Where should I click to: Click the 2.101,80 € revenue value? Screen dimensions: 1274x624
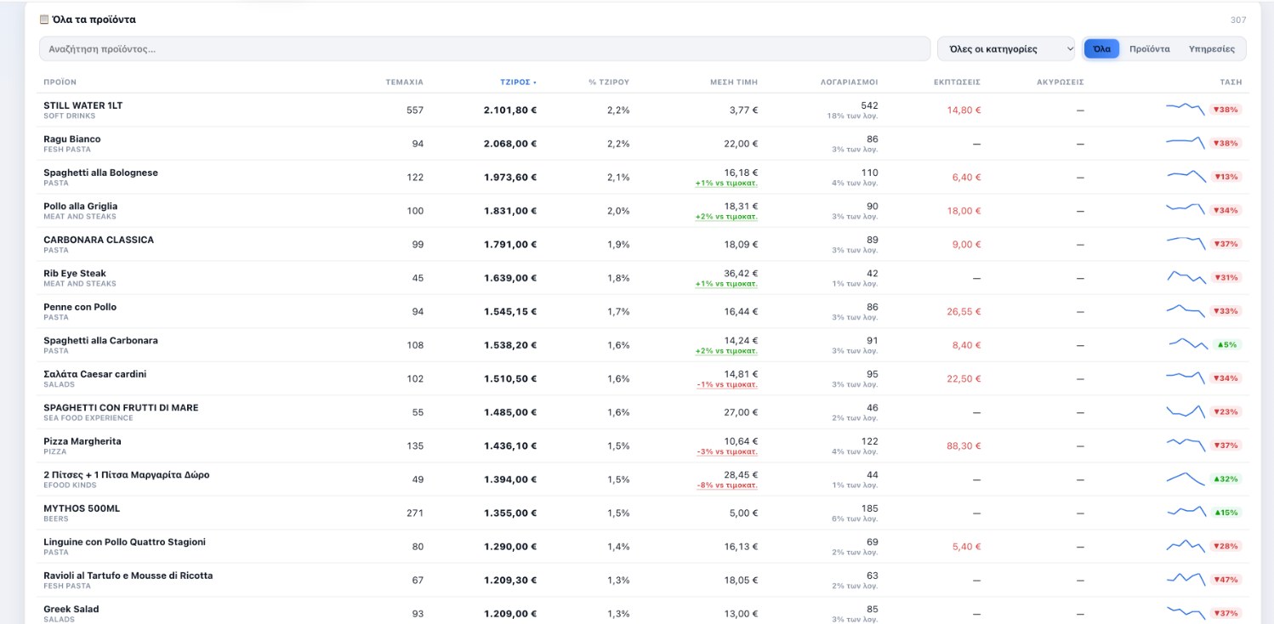(x=510, y=110)
